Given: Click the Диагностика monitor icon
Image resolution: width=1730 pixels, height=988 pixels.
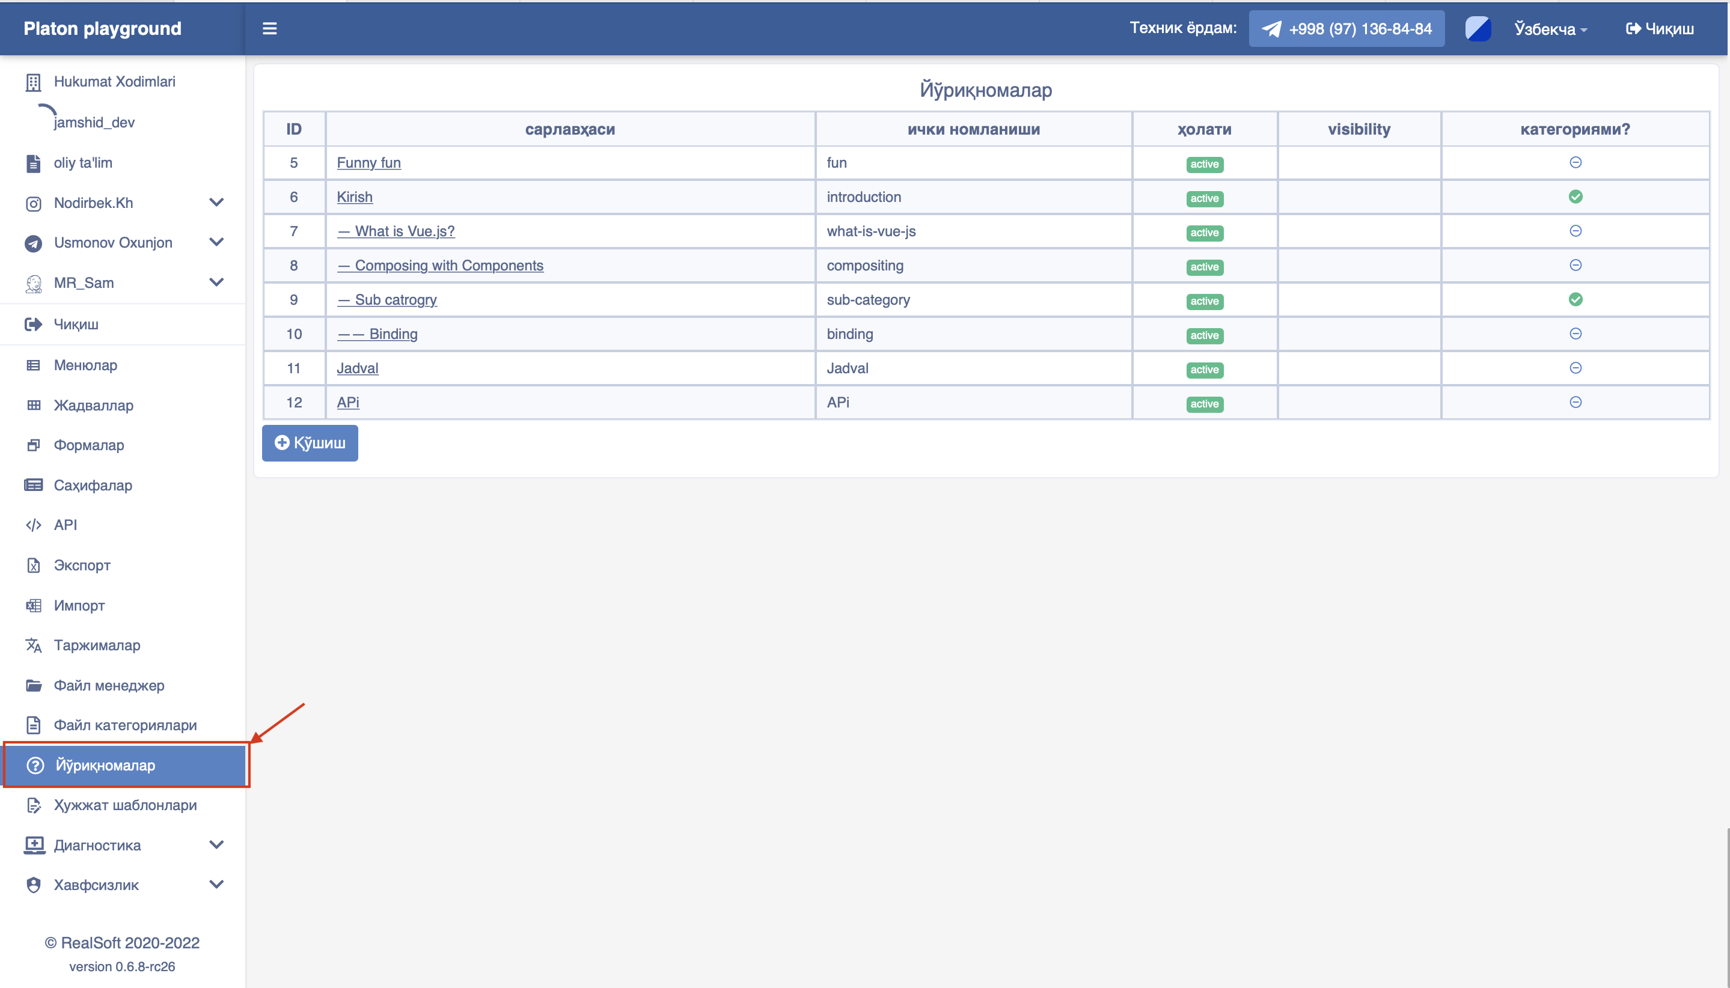Looking at the screenshot, I should 34,846.
